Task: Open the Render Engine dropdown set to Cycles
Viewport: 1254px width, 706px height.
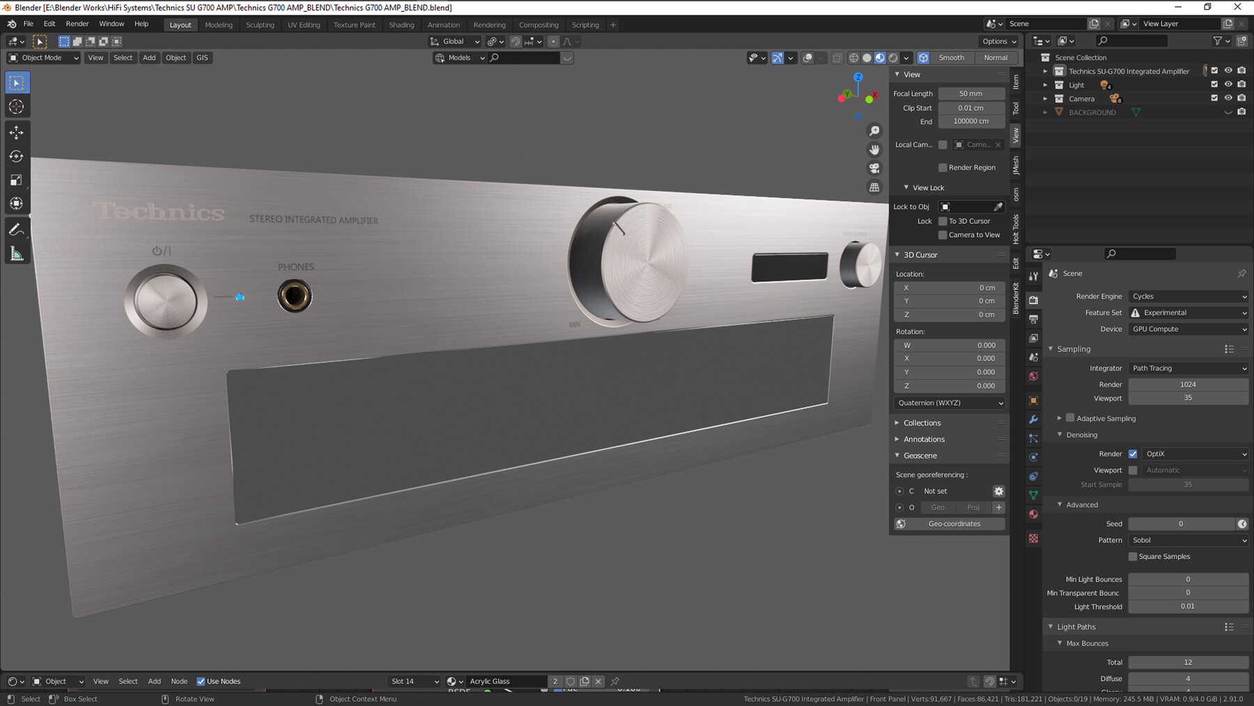Action: 1188,296
